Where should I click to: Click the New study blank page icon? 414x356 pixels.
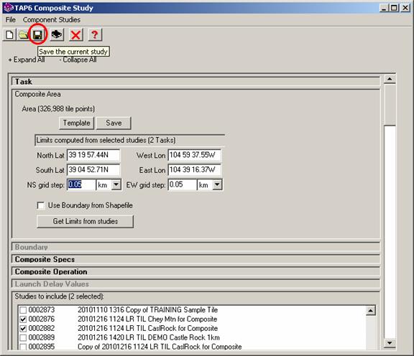pyautogui.click(x=10, y=34)
